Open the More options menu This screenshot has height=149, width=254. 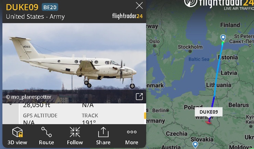(132, 136)
